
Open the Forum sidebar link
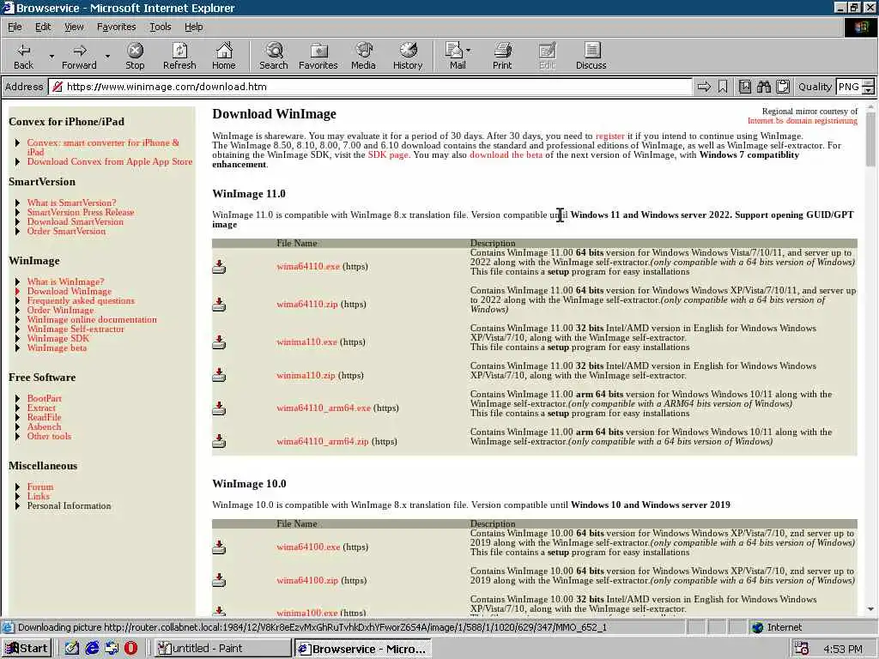40,487
